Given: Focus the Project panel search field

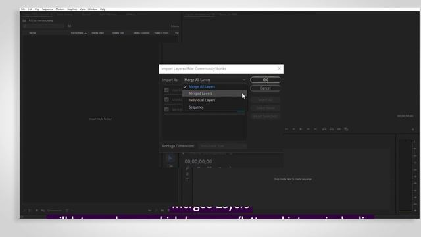Looking at the screenshot, I should pos(43,26).
